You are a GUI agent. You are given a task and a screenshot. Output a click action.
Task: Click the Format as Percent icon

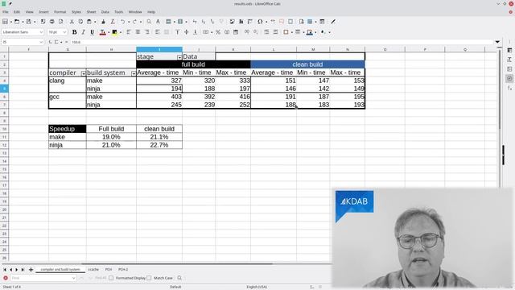pyautogui.click(x=218, y=32)
